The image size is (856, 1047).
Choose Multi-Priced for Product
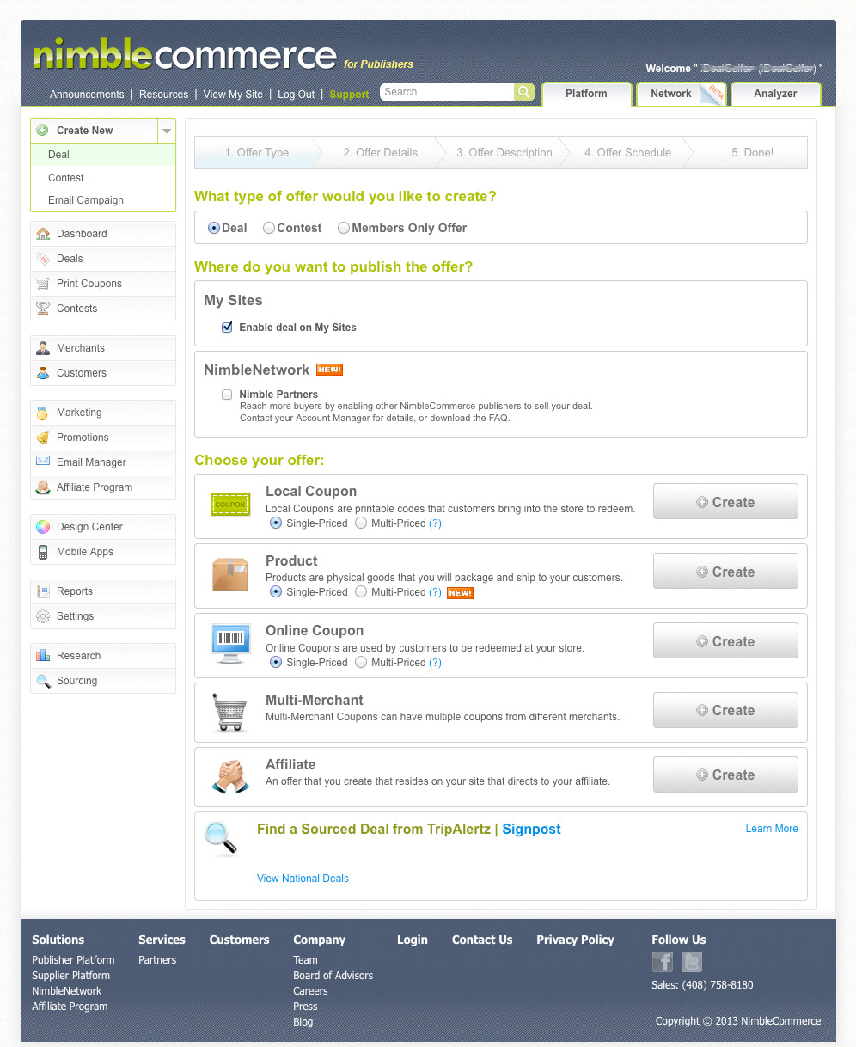pyautogui.click(x=361, y=591)
